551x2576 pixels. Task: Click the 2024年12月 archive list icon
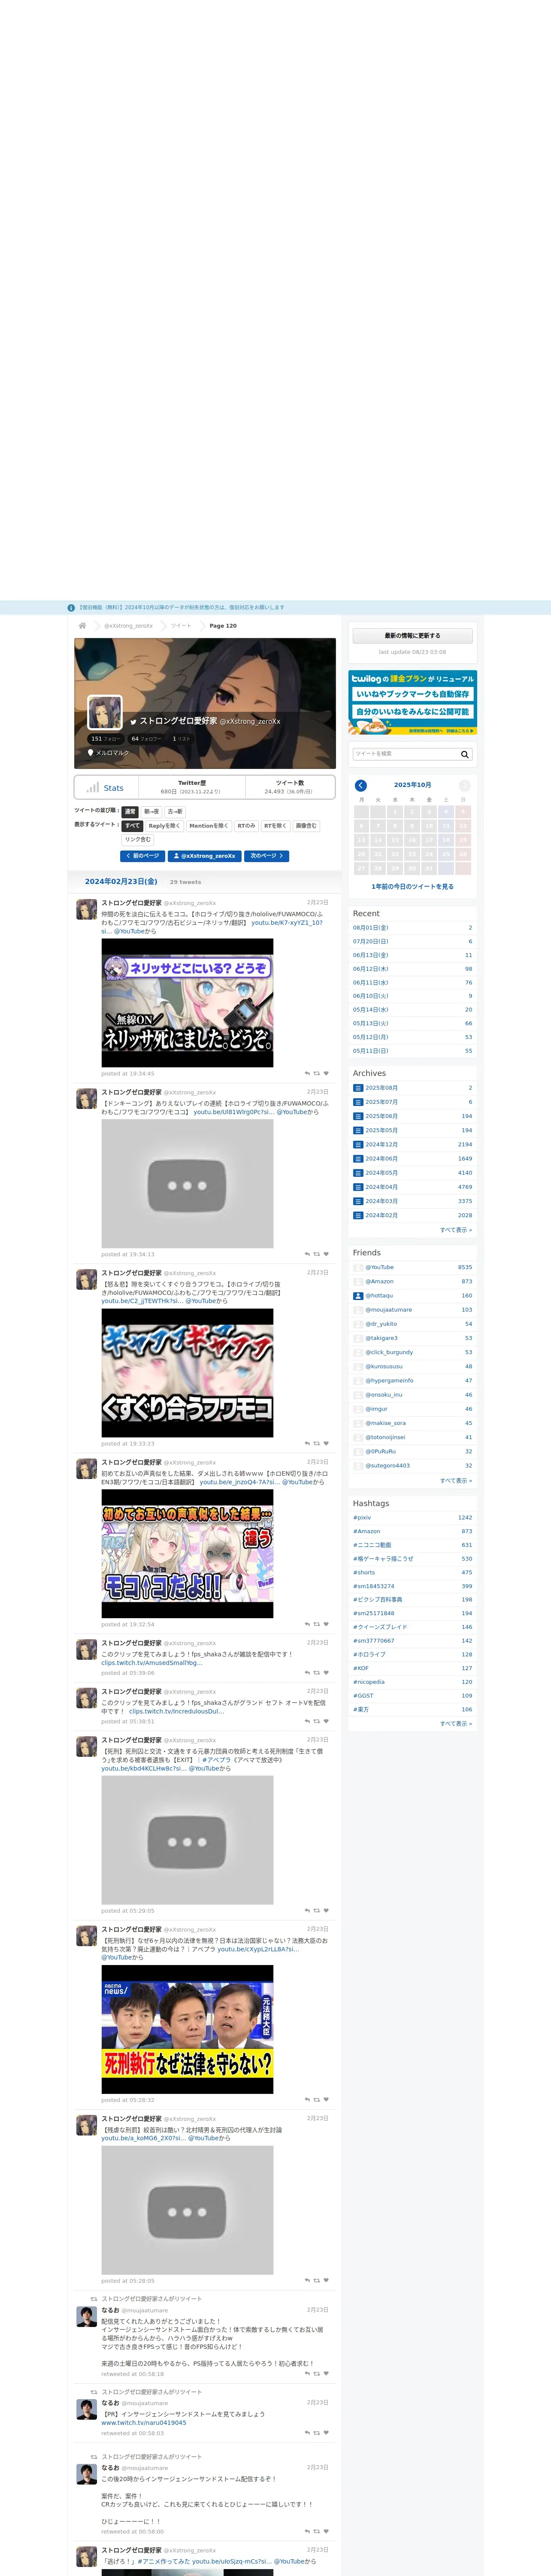tap(358, 1144)
